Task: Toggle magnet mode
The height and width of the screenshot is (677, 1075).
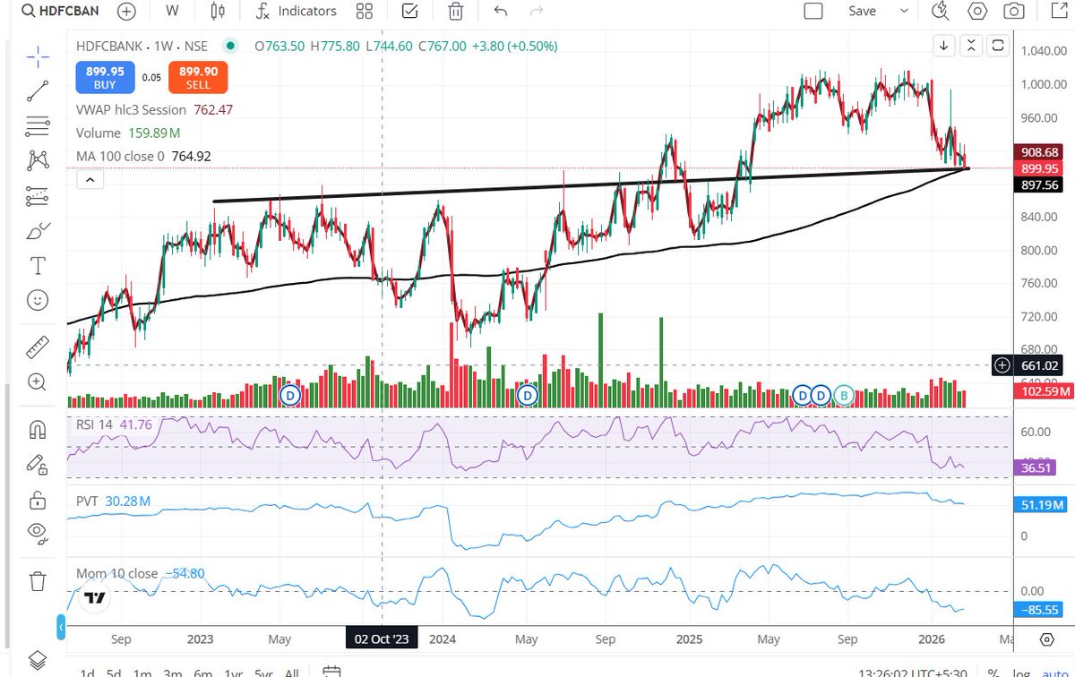Action: 38,430
